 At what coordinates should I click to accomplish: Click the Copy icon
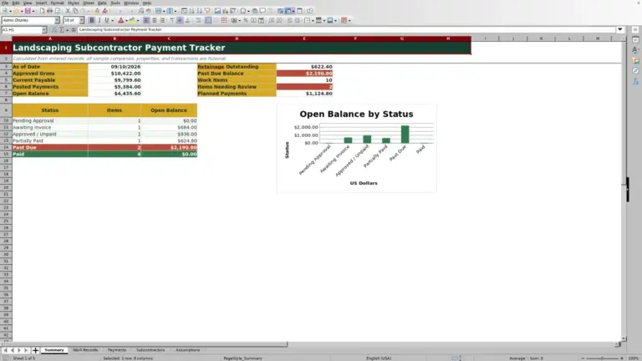coord(76,11)
